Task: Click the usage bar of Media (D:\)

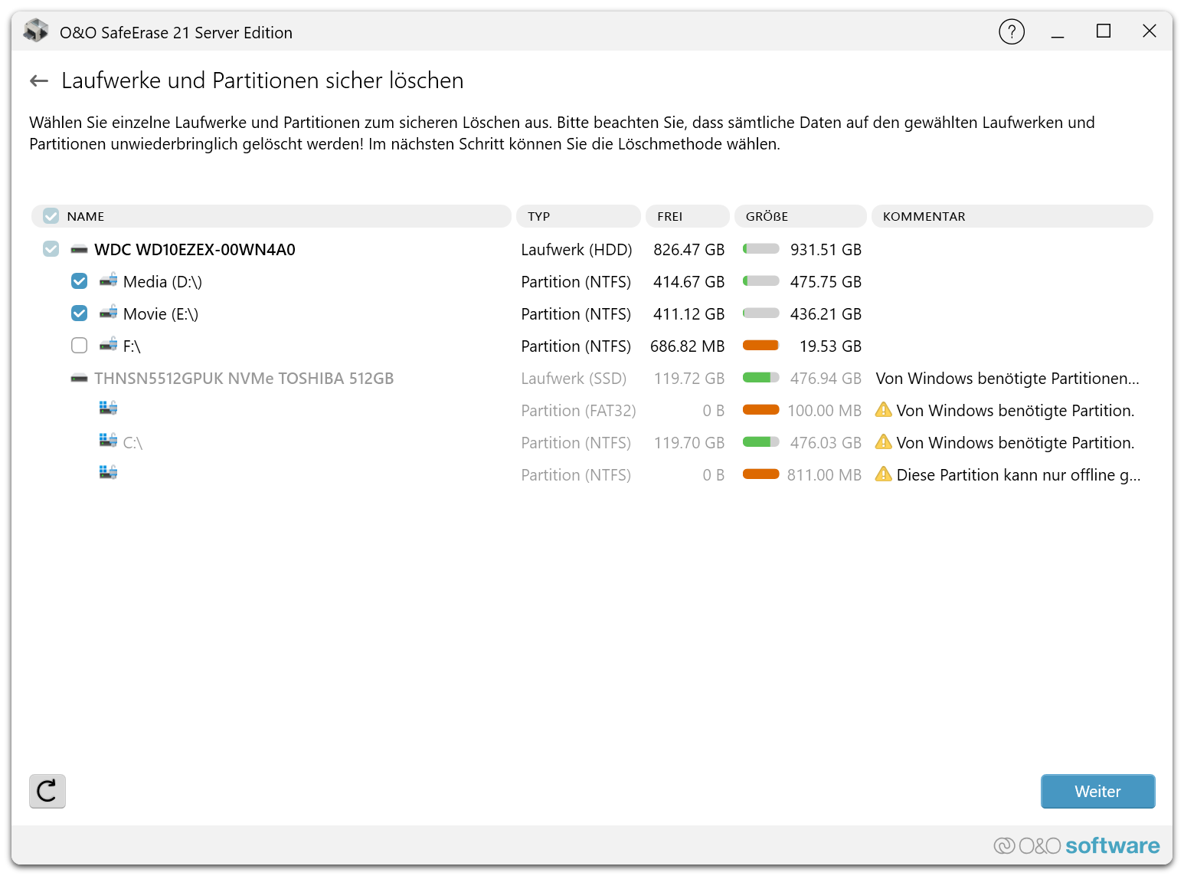Action: tap(761, 281)
